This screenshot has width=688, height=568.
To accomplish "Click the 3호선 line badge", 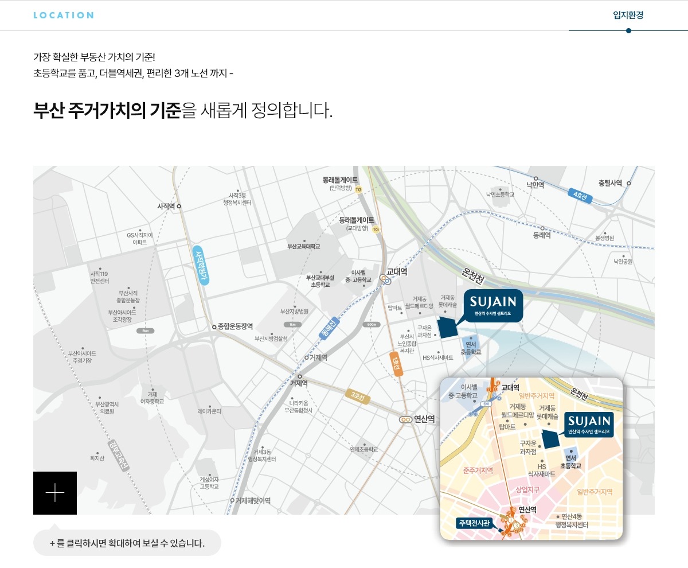I will pos(358,396).
